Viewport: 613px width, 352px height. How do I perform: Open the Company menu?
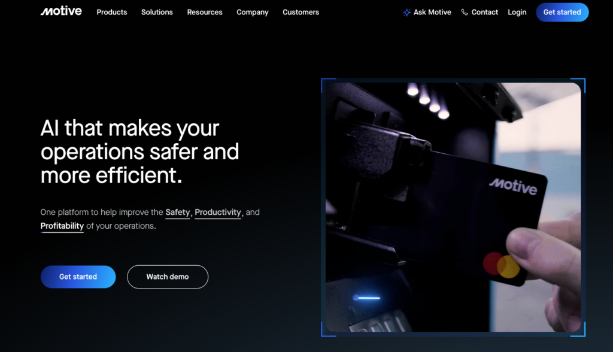click(x=253, y=12)
